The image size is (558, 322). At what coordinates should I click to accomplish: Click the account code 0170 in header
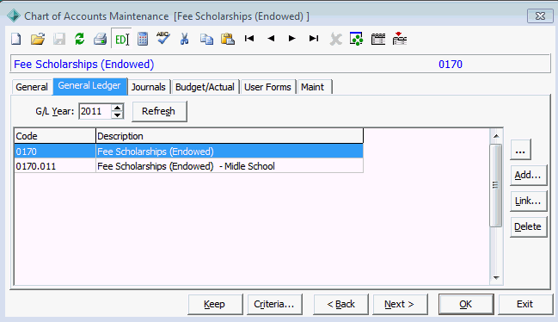(x=451, y=65)
